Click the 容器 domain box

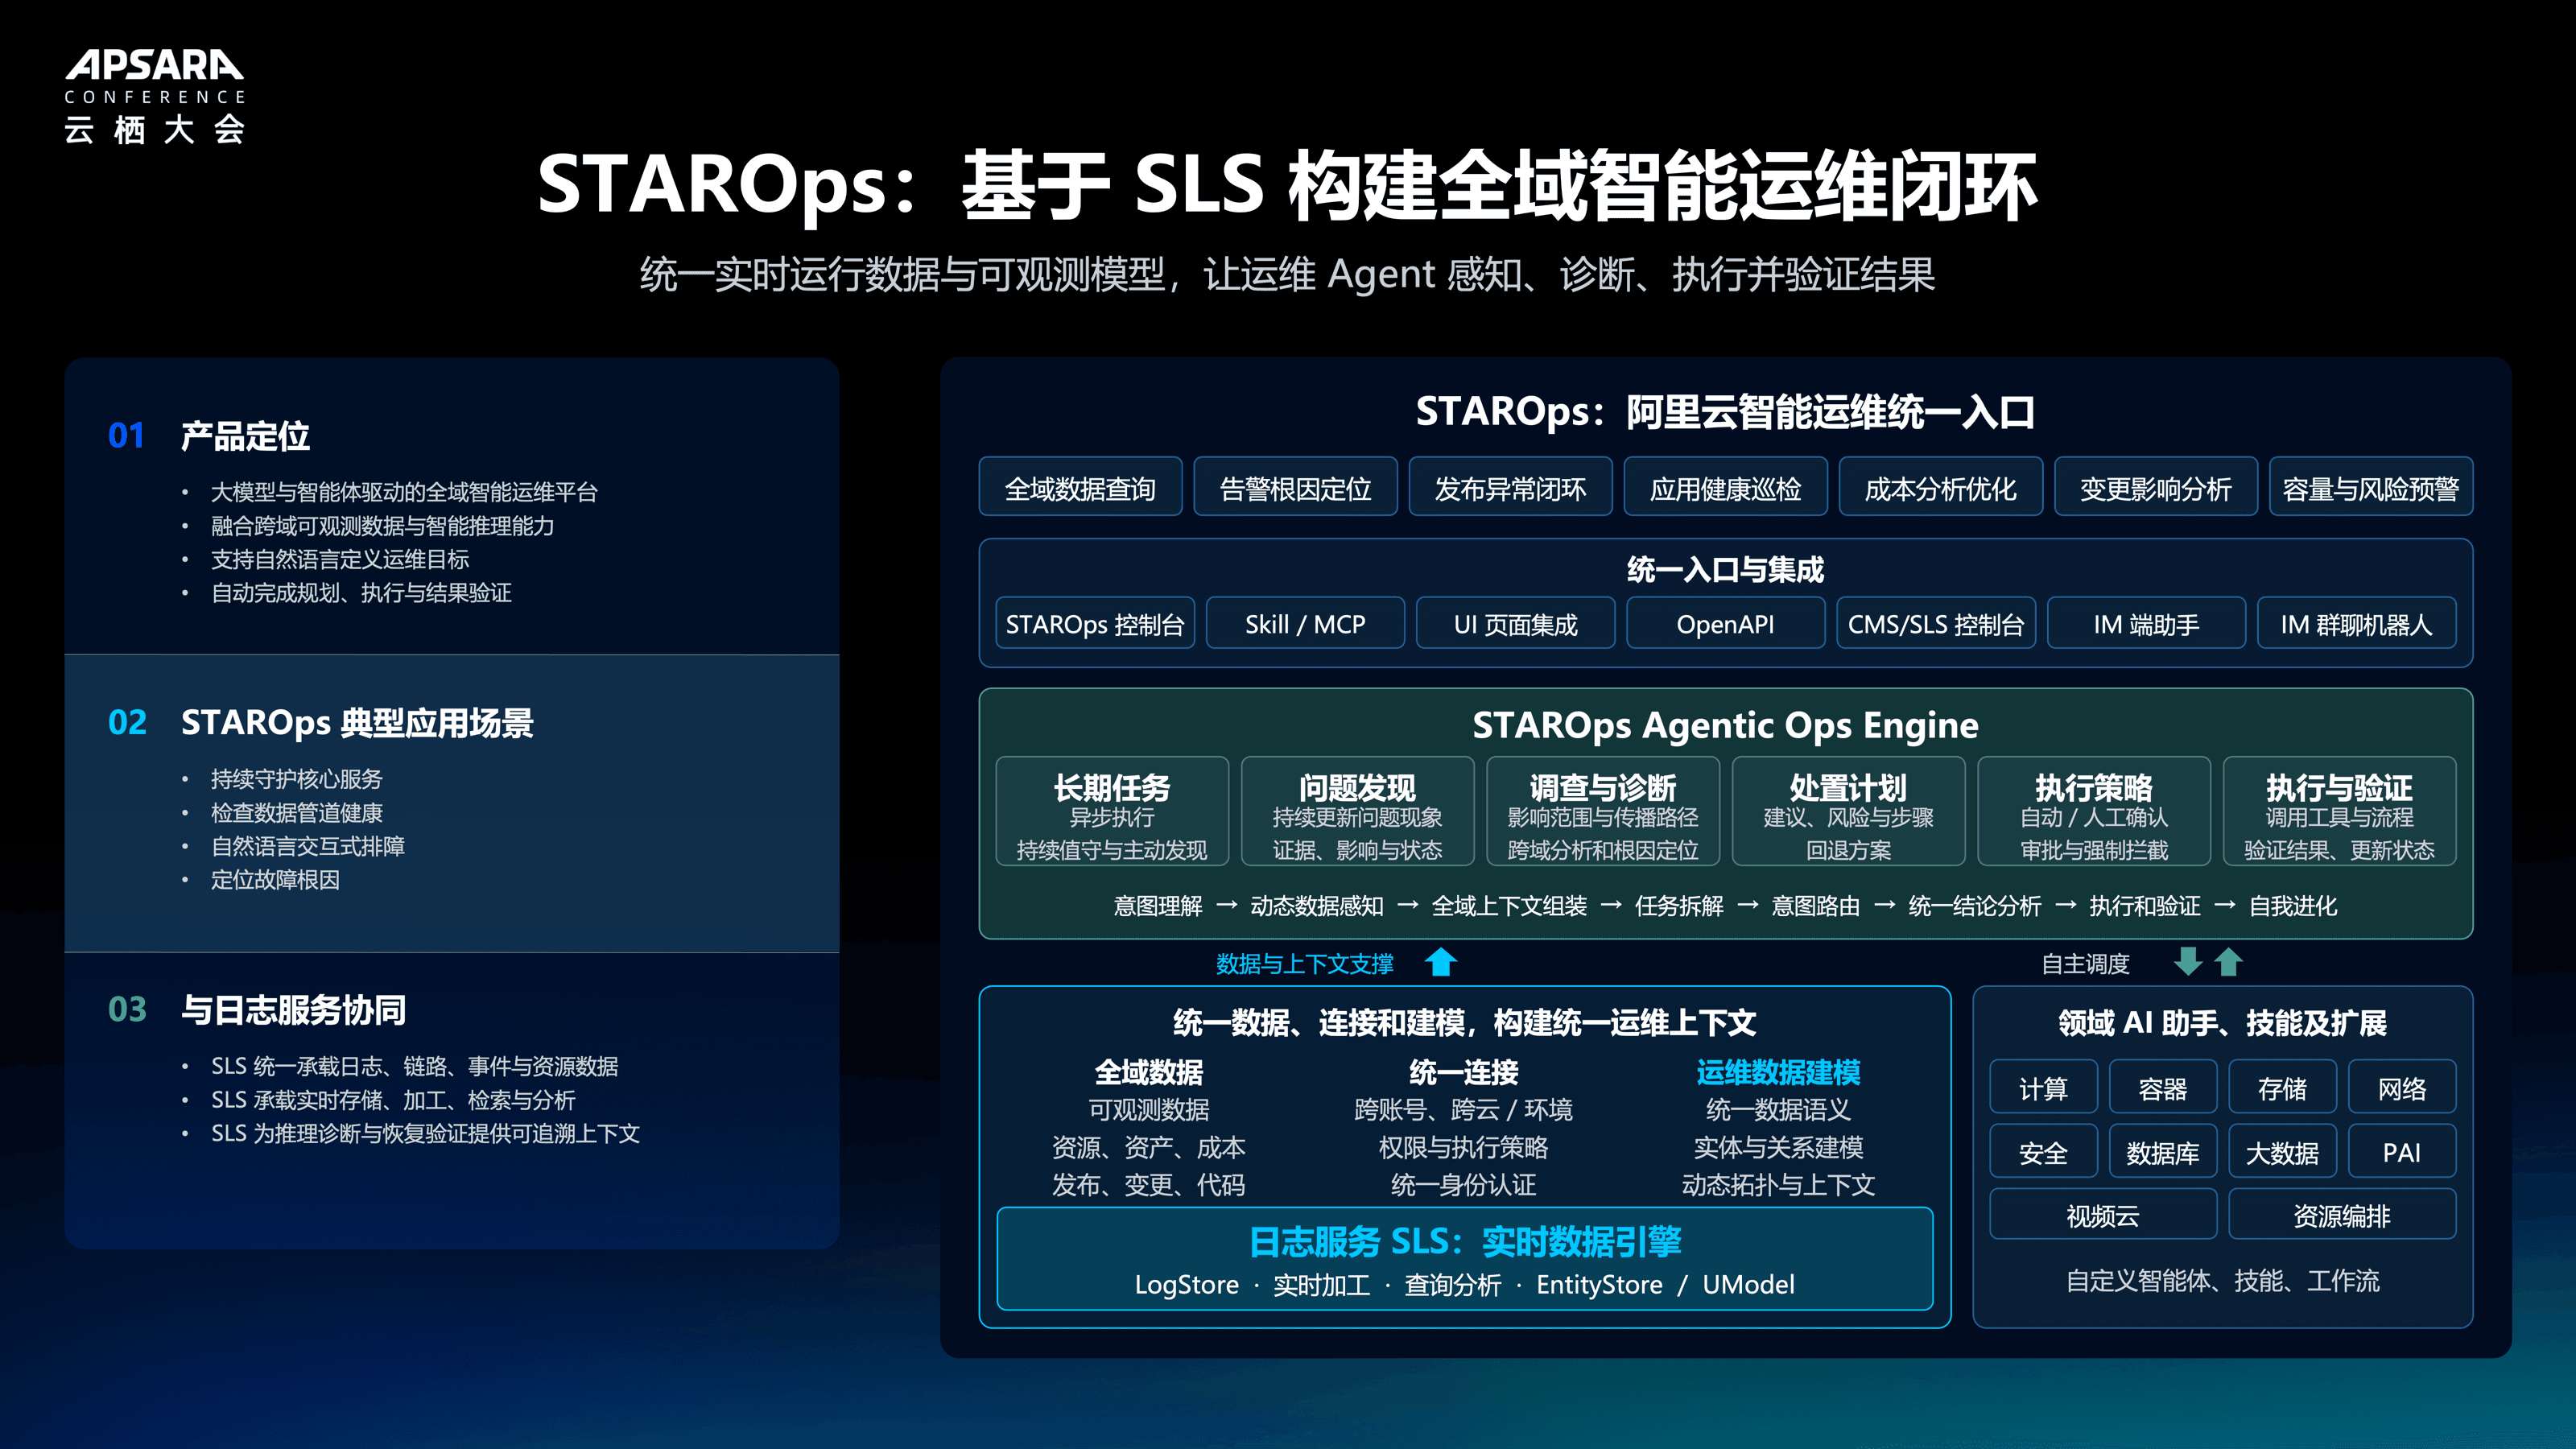coord(2163,1088)
